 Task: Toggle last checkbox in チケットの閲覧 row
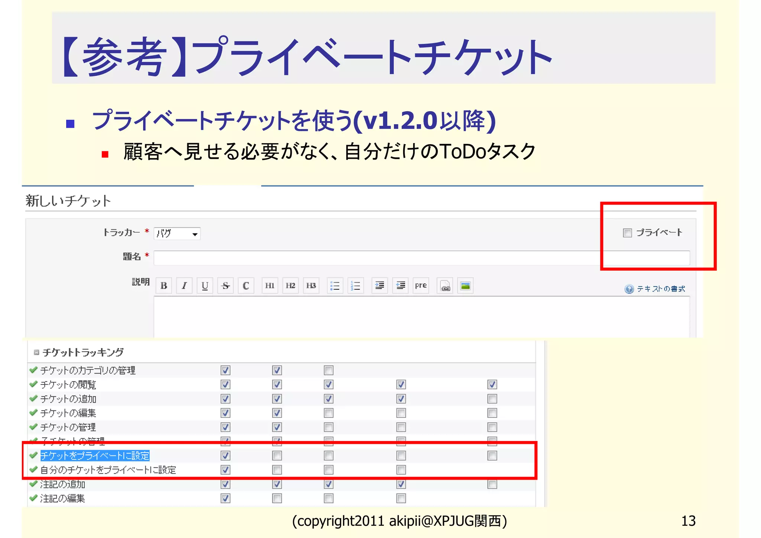click(x=492, y=384)
